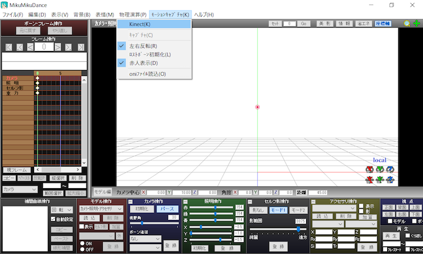Step forward one frame with > button

pos(58,47)
